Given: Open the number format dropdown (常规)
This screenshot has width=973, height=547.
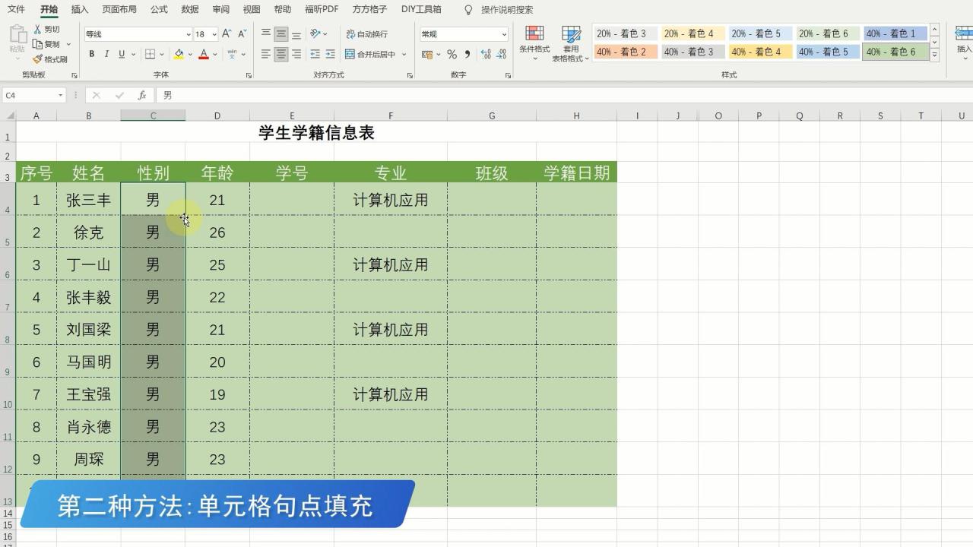Looking at the screenshot, I should click(503, 34).
